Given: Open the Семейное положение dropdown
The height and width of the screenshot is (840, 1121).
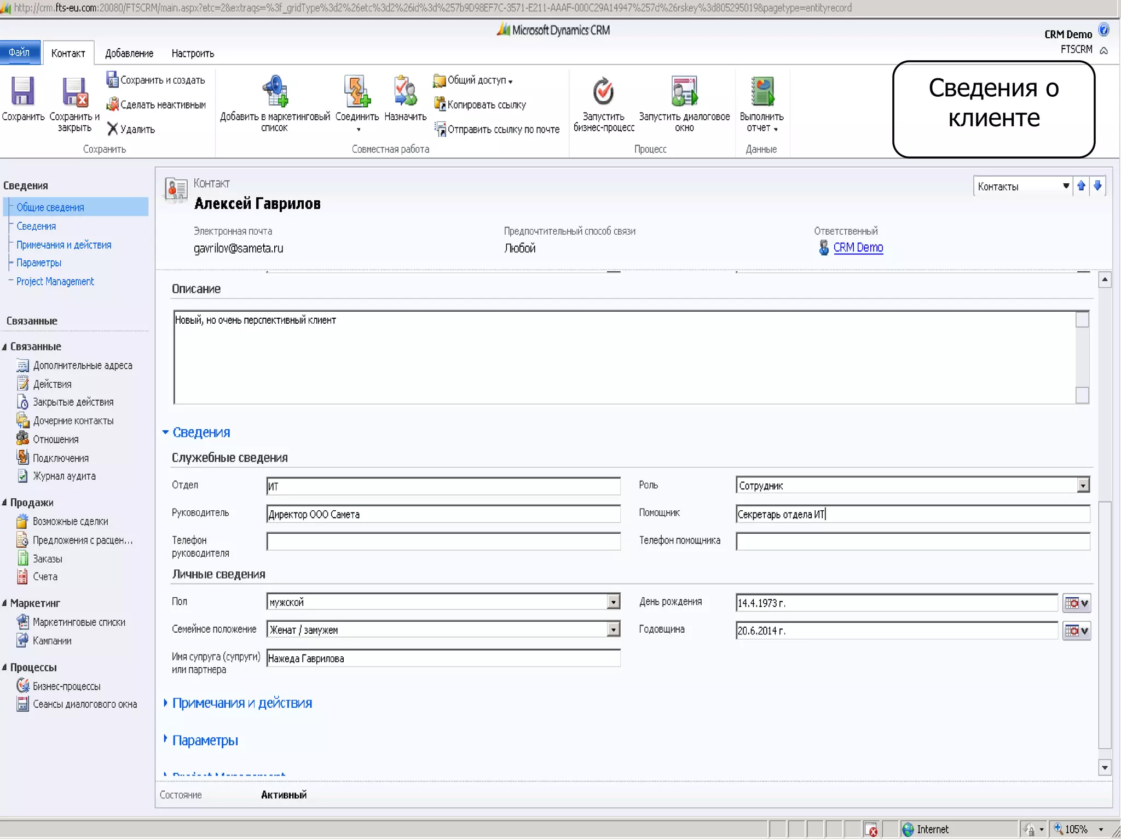Looking at the screenshot, I should 613,630.
